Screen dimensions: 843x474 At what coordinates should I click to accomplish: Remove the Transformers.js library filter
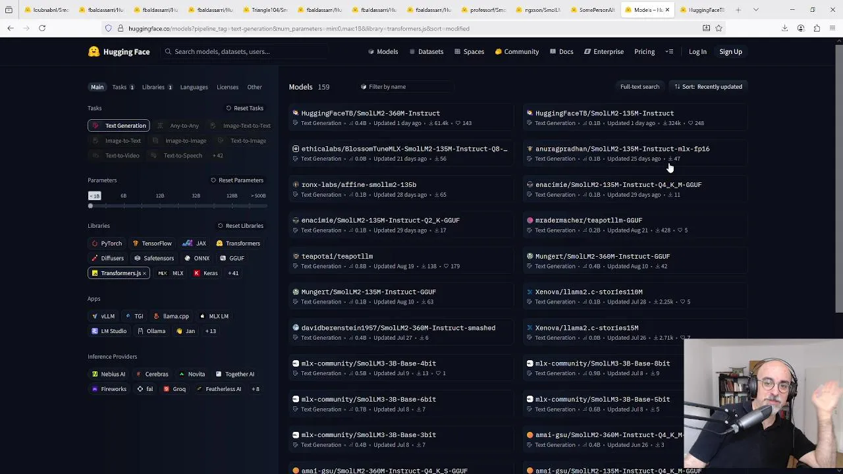coord(144,273)
